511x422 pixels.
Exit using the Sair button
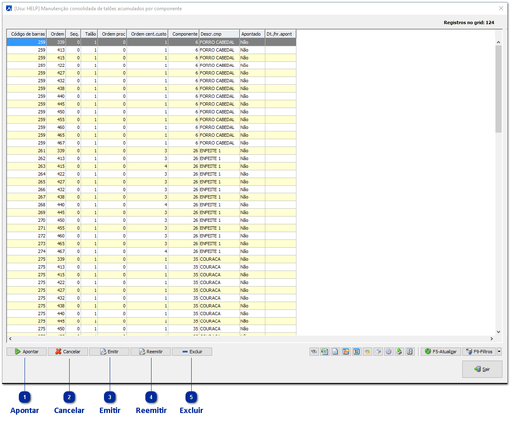pyautogui.click(x=482, y=369)
